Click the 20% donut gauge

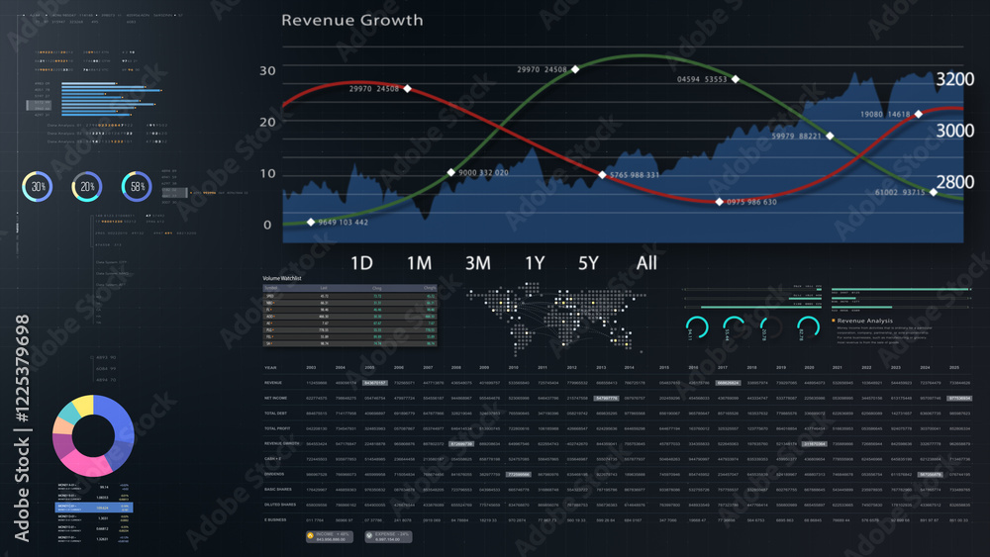tap(87, 187)
